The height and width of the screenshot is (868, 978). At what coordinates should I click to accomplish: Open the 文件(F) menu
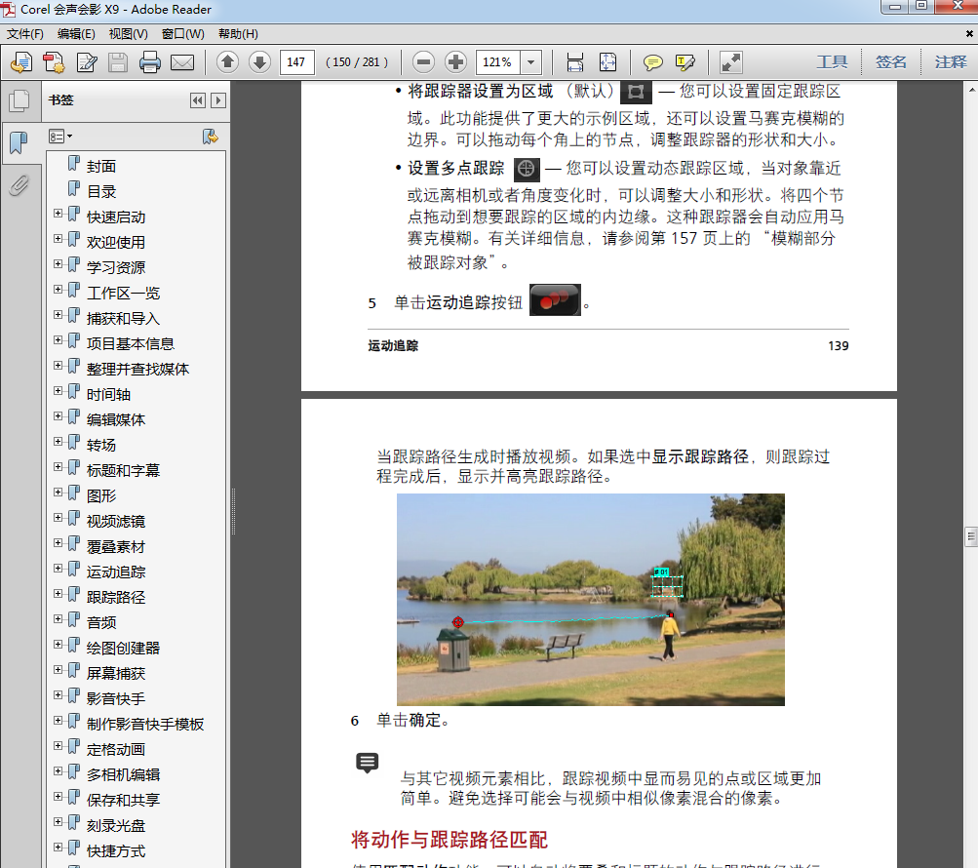click(25, 34)
